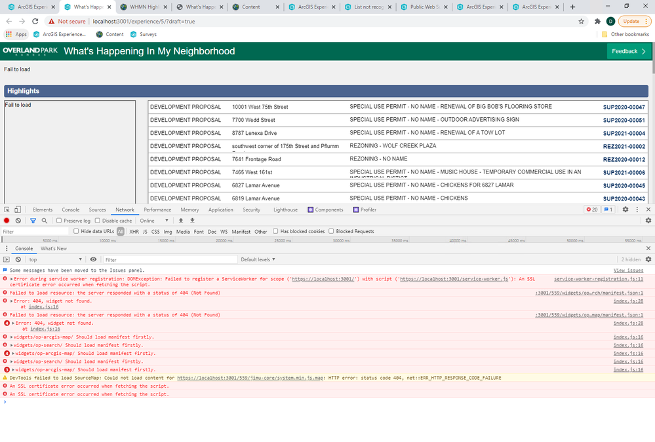Open the SUP2020-00047 link

[x=624, y=107]
